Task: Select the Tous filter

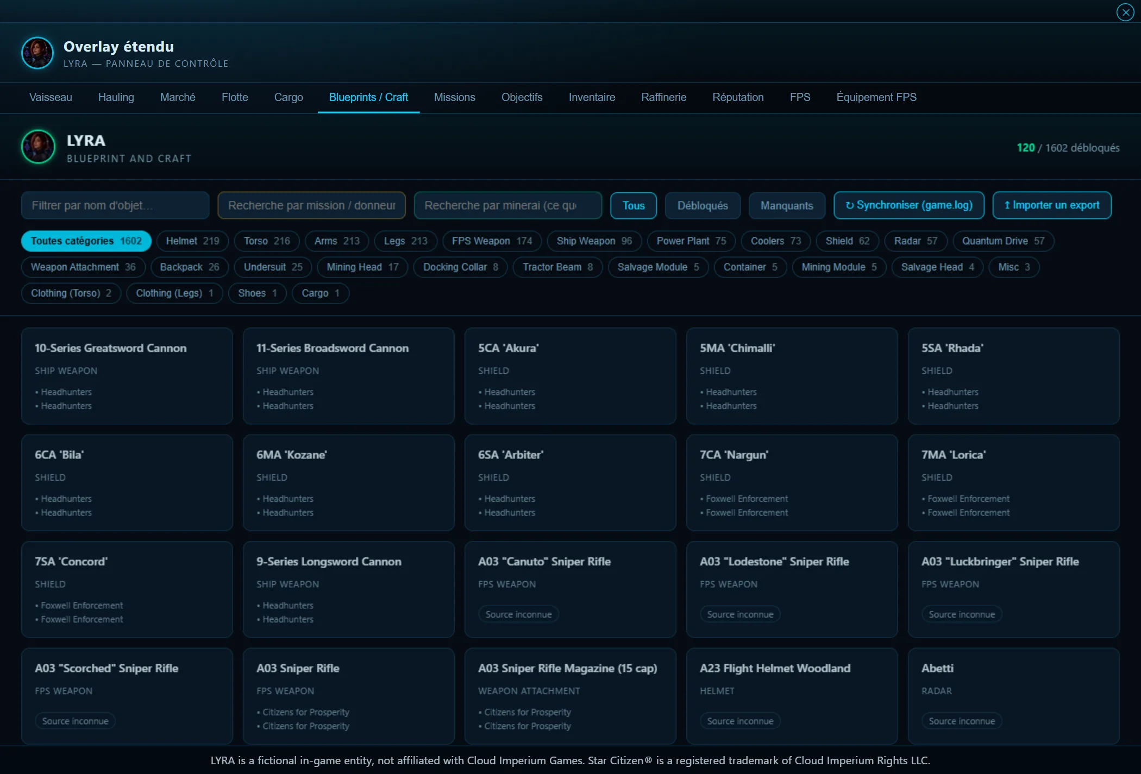Action: click(x=634, y=206)
